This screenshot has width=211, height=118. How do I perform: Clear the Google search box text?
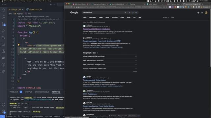(125, 12)
